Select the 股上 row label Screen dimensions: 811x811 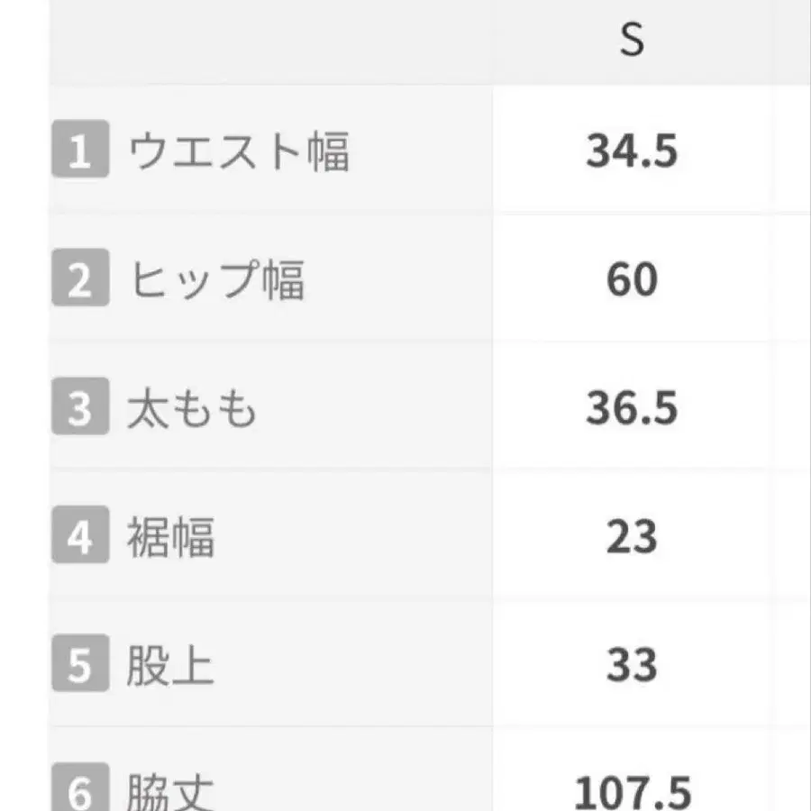tap(170, 667)
